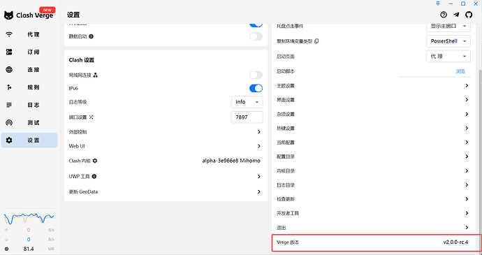Open the 配置目录 row

pyautogui.click(x=373, y=156)
